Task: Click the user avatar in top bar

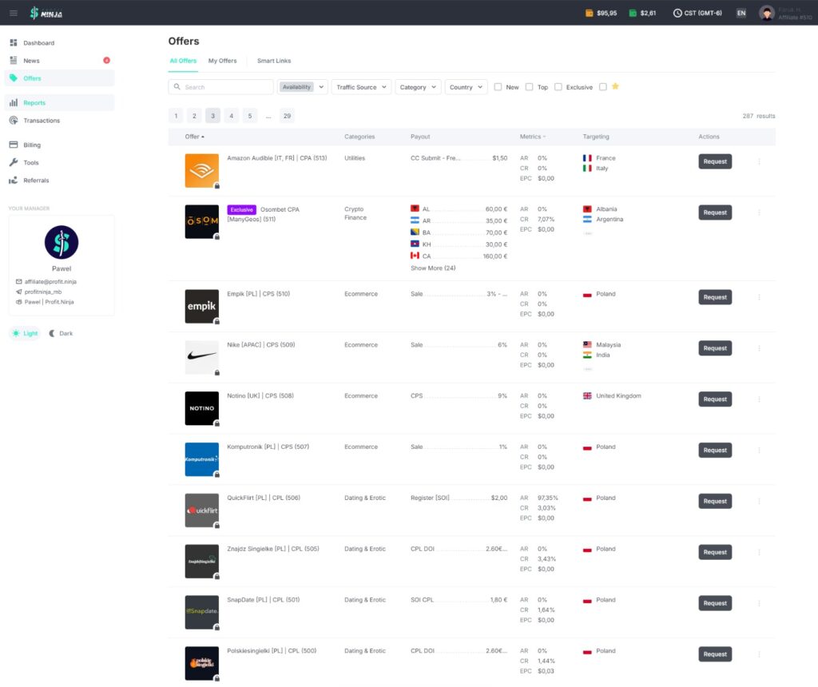Action: tap(766, 13)
